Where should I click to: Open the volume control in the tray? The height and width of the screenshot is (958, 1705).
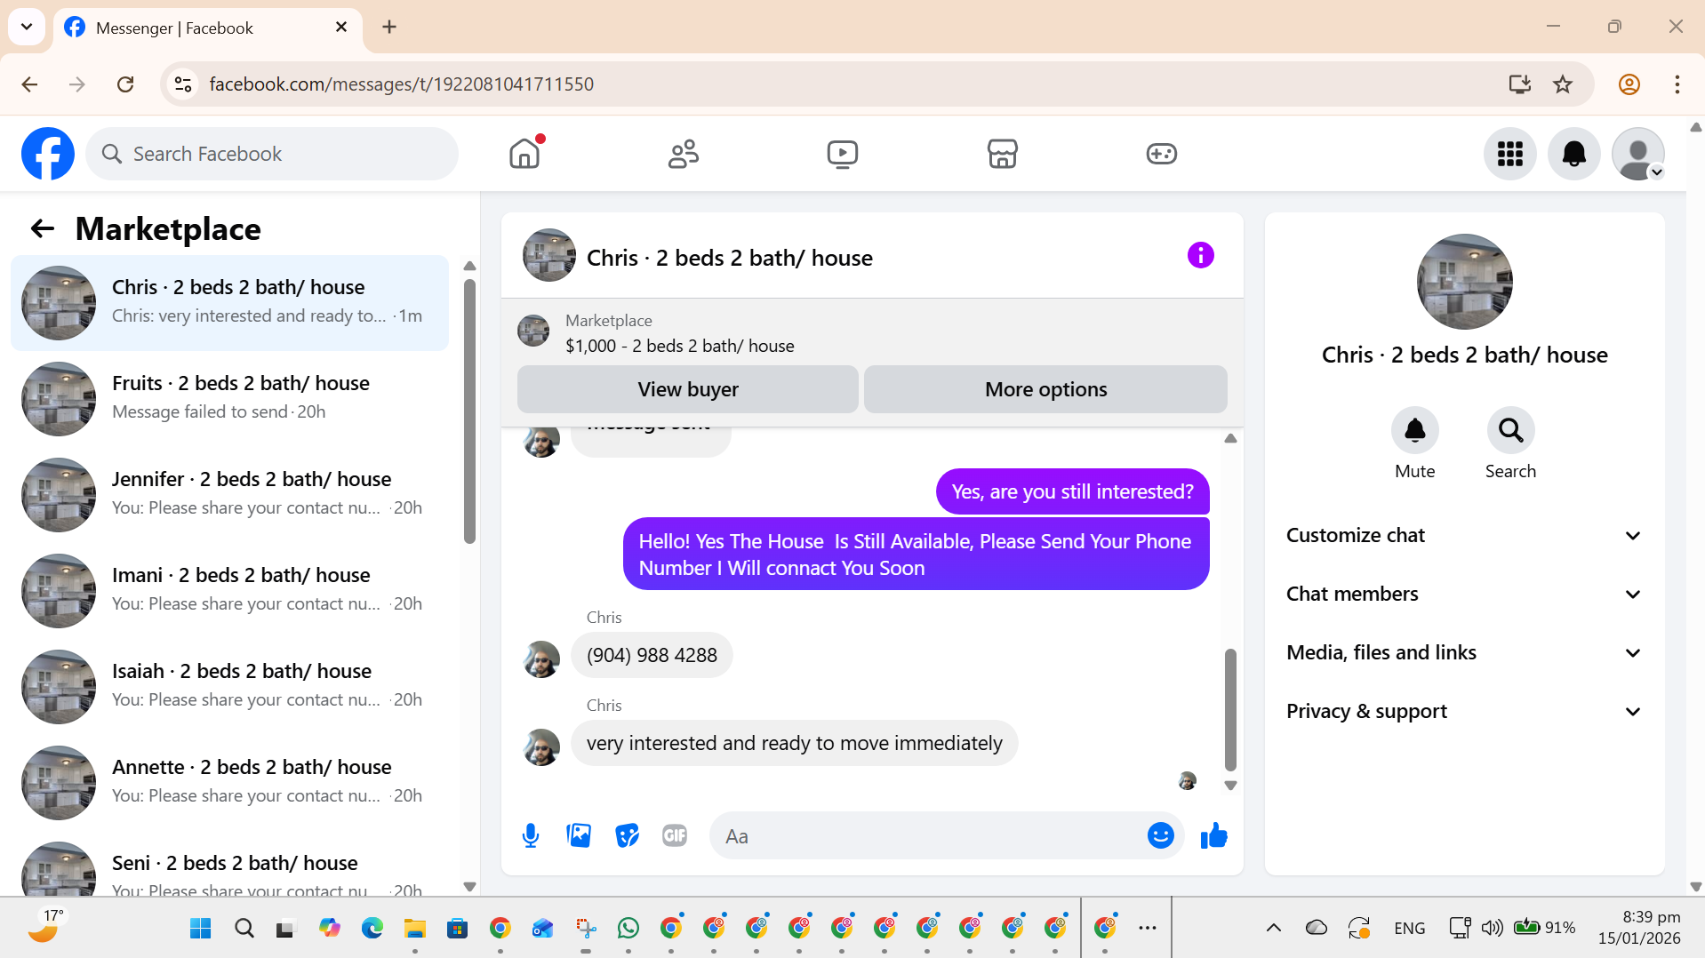pyautogui.click(x=1492, y=928)
